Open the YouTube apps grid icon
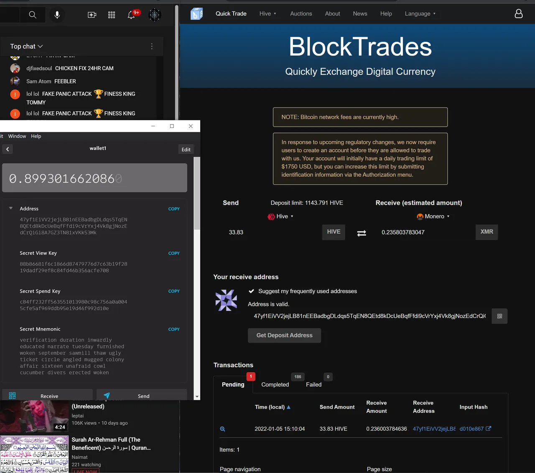This screenshot has width=535, height=473. coord(112,15)
